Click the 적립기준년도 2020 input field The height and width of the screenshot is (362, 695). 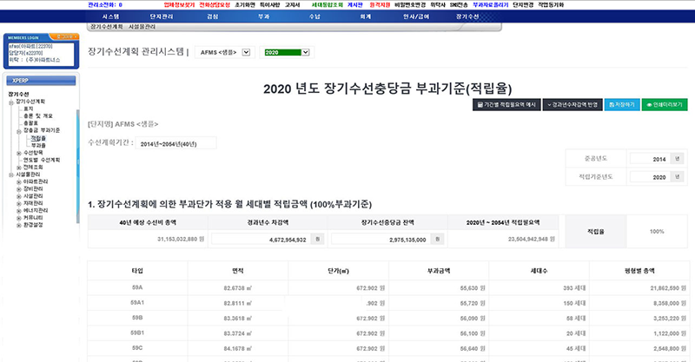[x=648, y=176]
